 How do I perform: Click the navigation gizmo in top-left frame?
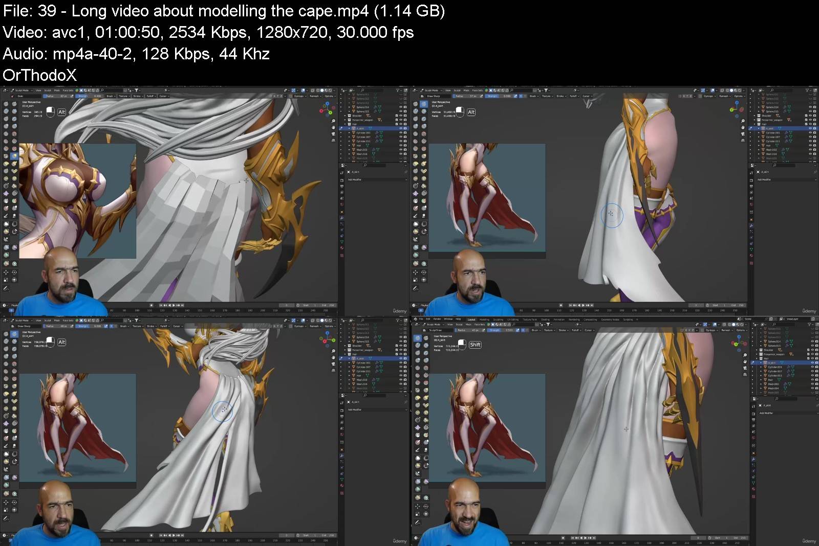(327, 109)
